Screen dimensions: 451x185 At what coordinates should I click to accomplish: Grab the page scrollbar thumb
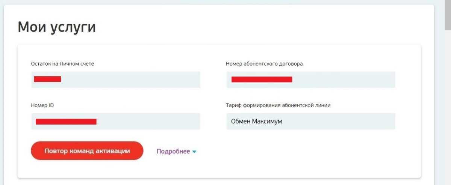pos(448,15)
